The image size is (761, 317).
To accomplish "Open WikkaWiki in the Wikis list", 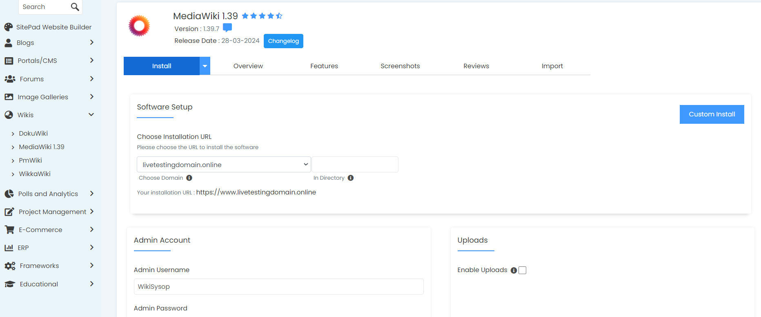I will click(35, 174).
